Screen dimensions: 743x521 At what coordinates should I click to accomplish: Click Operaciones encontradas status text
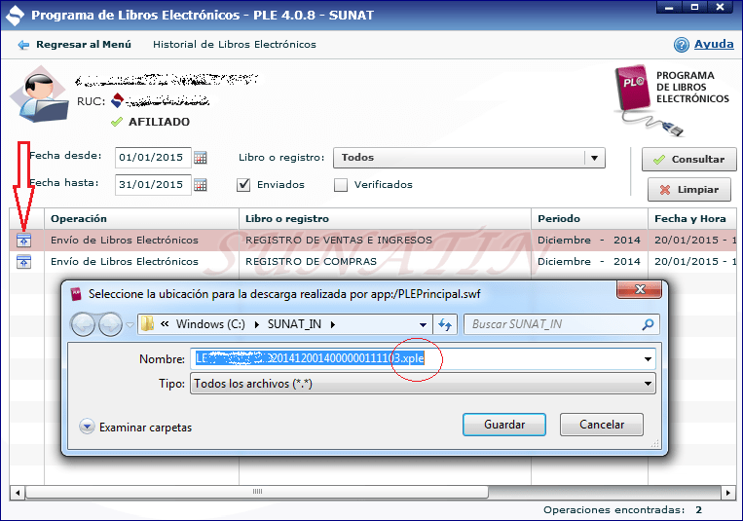coord(614,510)
